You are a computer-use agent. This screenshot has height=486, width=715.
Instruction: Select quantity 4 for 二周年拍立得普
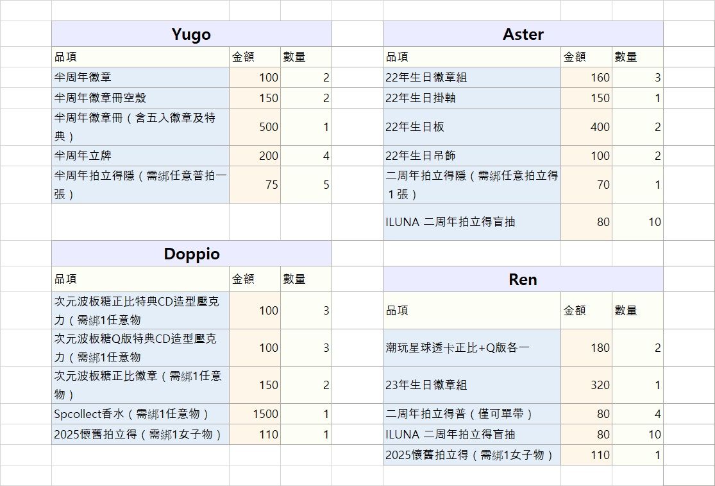(637, 414)
